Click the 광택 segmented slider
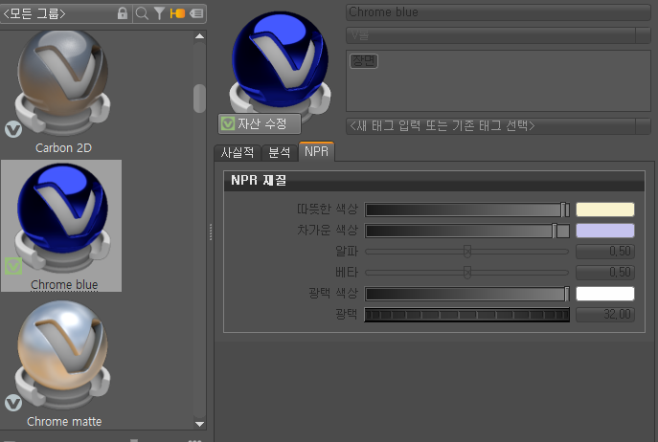 (x=467, y=315)
